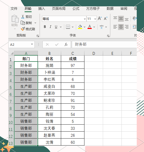
Task: Select column A header
Action: 26,53
